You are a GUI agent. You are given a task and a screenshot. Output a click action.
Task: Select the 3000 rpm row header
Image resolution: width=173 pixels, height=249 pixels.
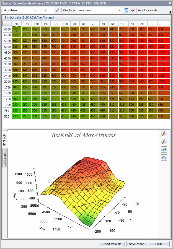tap(7, 70)
